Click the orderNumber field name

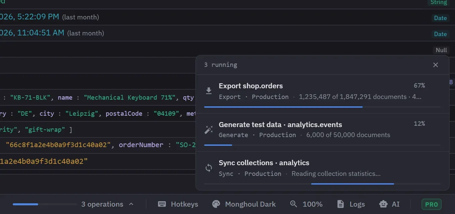141,145
